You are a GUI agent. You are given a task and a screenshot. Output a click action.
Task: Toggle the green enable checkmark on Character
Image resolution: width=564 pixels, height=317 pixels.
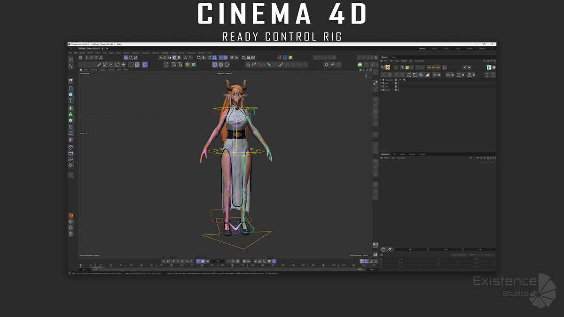(400, 80)
